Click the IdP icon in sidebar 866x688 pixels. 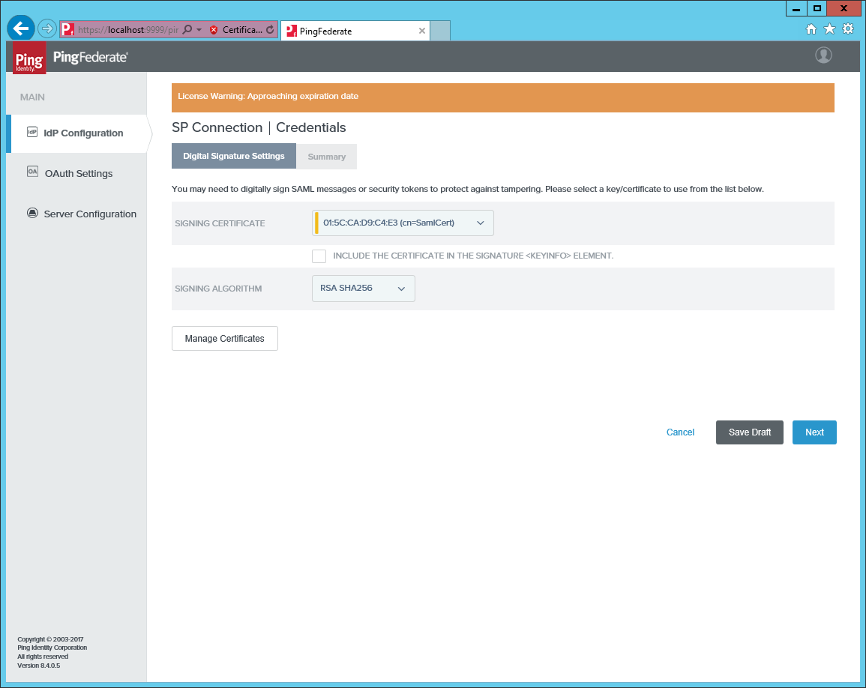pos(32,132)
